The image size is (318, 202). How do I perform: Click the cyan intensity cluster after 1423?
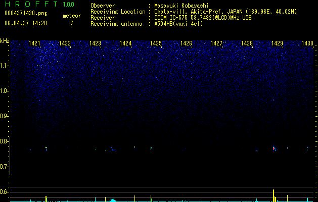pyautogui.click(x=112, y=200)
